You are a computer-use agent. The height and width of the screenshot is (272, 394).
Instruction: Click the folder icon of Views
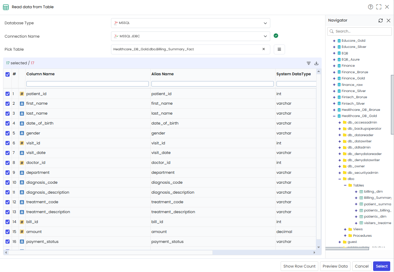pyautogui.click(x=350, y=229)
